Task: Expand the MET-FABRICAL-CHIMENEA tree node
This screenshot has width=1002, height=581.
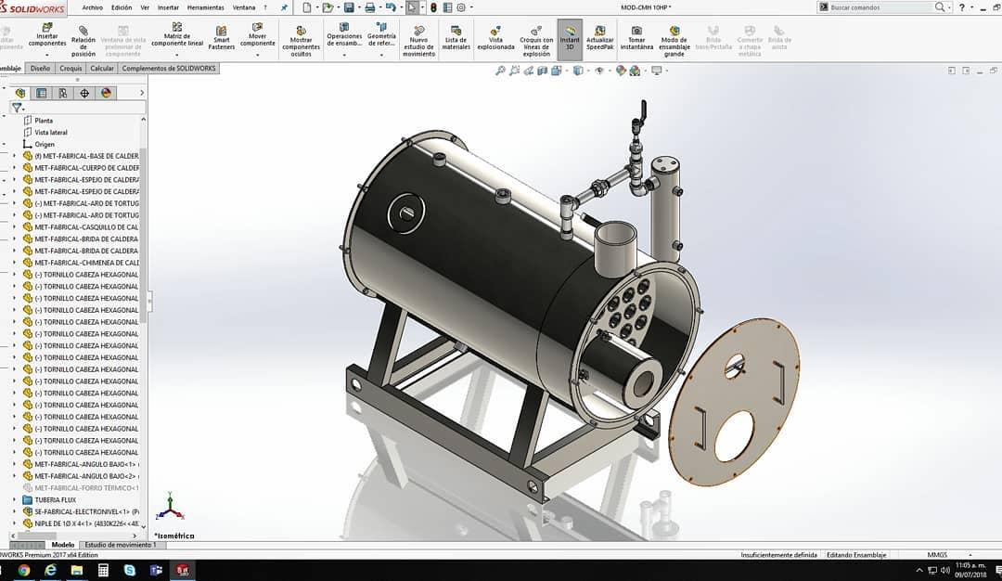Action: pyautogui.click(x=14, y=263)
